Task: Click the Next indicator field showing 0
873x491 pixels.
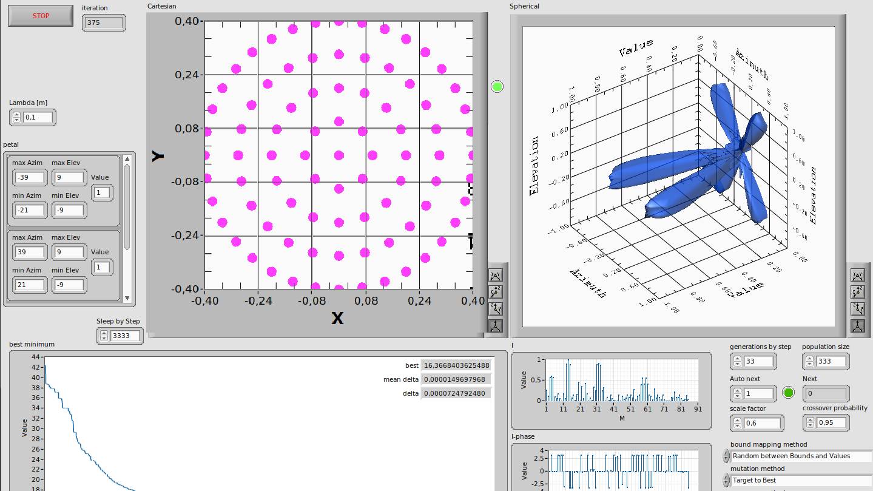Action: pos(826,393)
